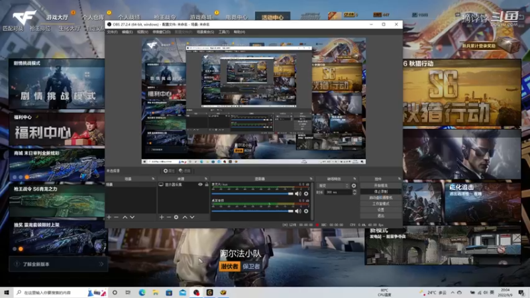Open Settings button in Controls panel

click(x=380, y=210)
